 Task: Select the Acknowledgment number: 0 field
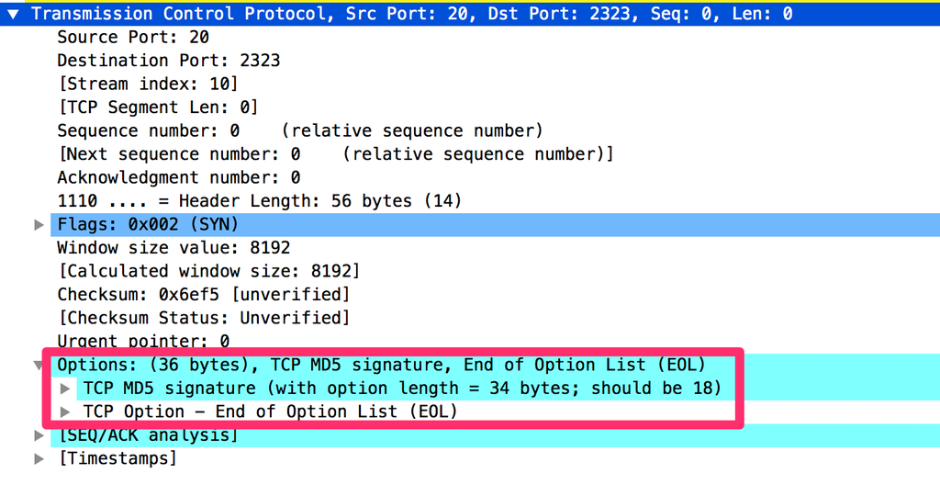point(179,177)
